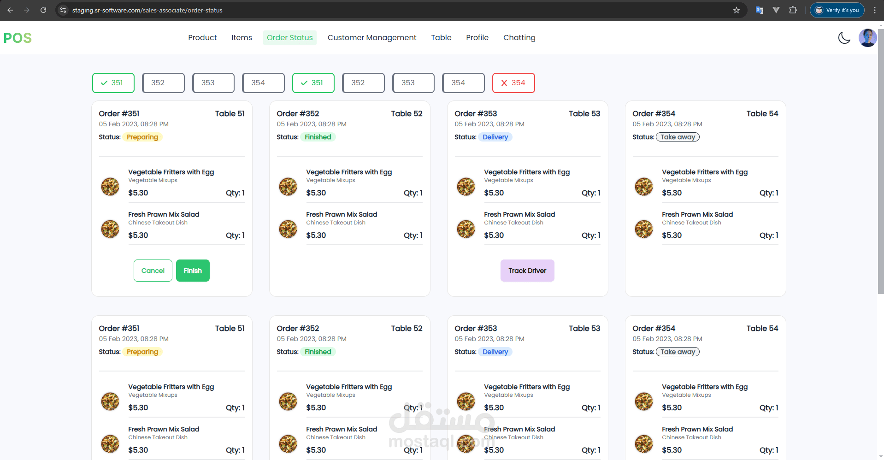Click the page vertical scrollbar
This screenshot has height=460, width=884.
(x=880, y=161)
